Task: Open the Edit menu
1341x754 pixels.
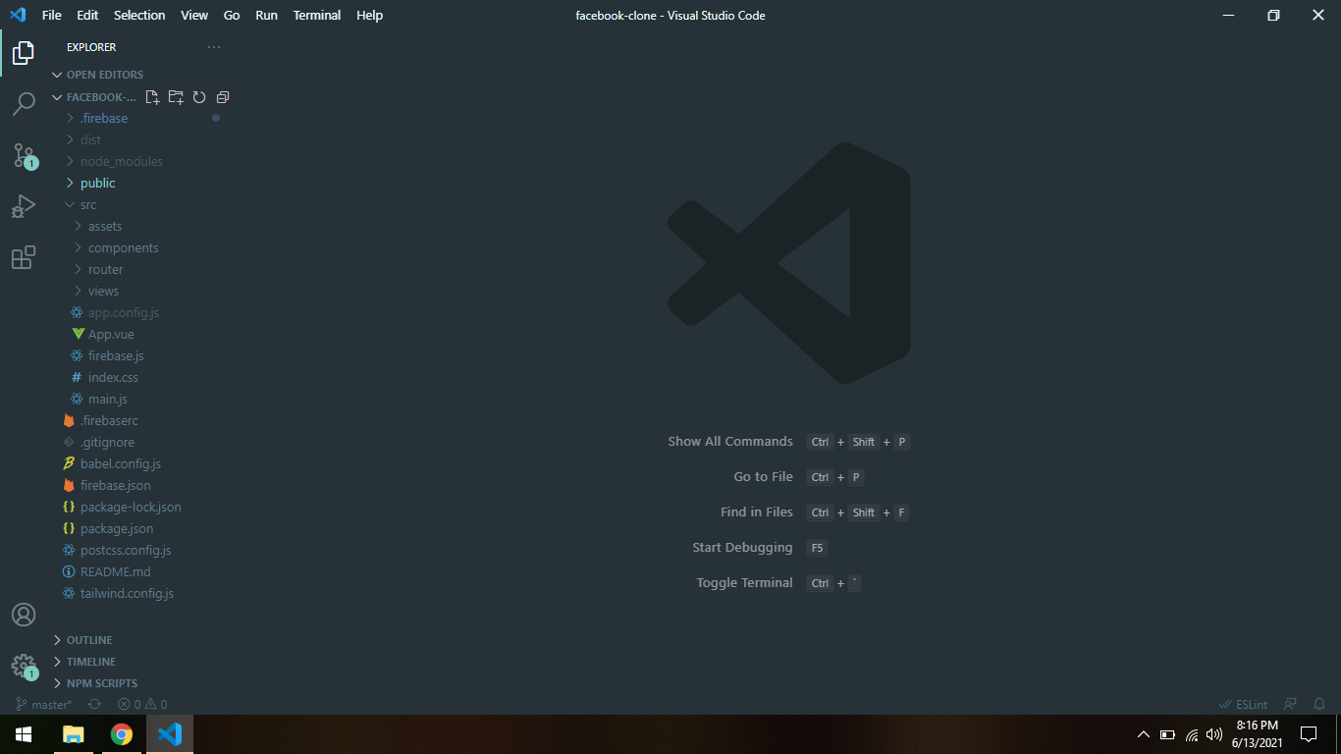Action: coord(87,15)
